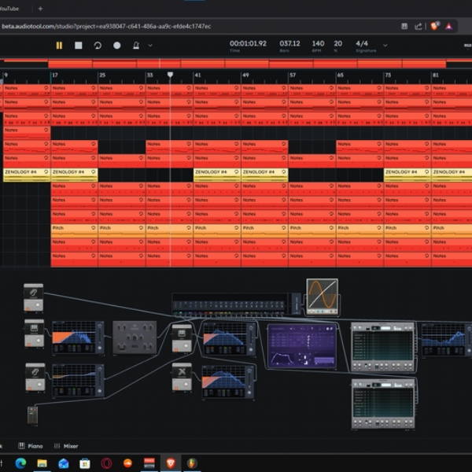
Task: Click bar 73 on the timeline ruler
Action: [388, 75]
